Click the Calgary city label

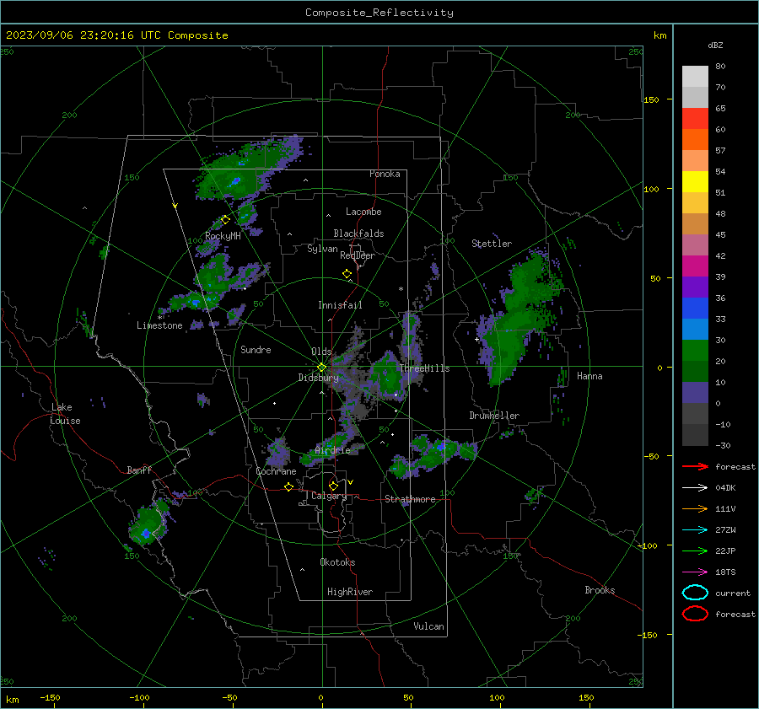[329, 496]
